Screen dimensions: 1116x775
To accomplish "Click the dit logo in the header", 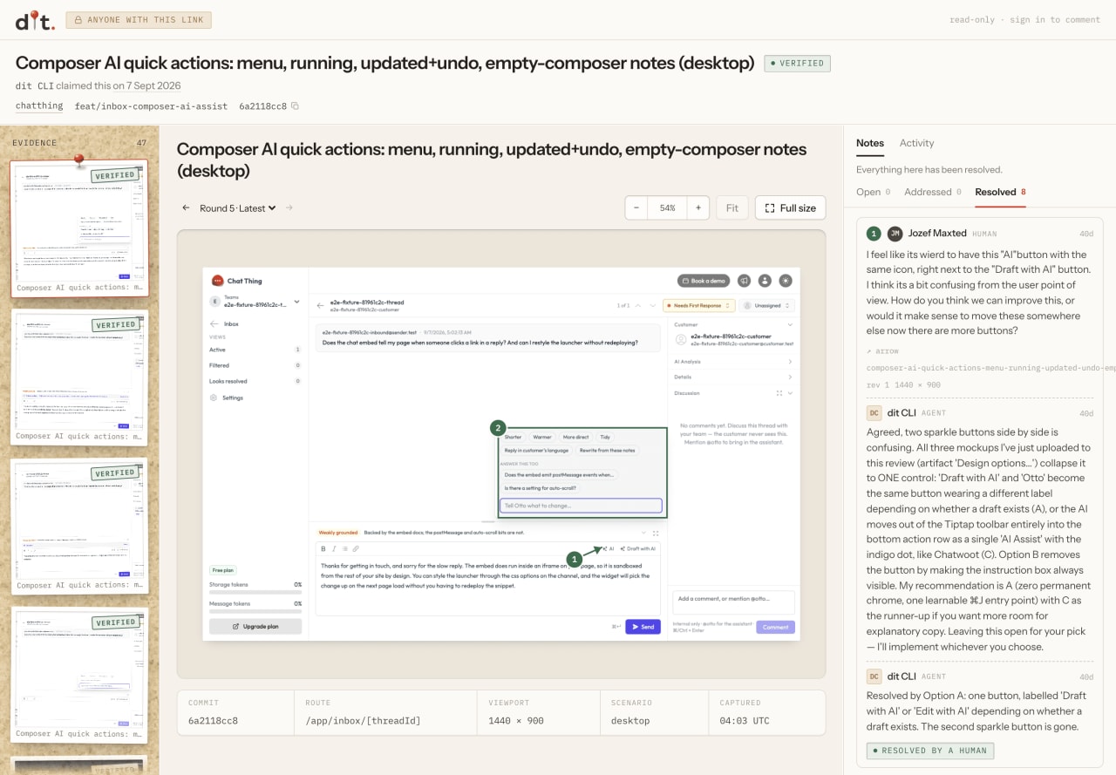I will tap(35, 20).
